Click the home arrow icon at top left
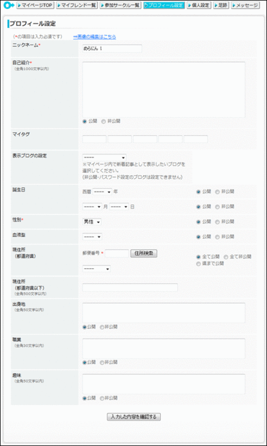Viewport: 267px width, 446px height. tap(9, 5)
